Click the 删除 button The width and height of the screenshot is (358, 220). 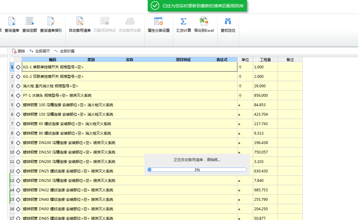pyautogui.click(x=19, y=51)
